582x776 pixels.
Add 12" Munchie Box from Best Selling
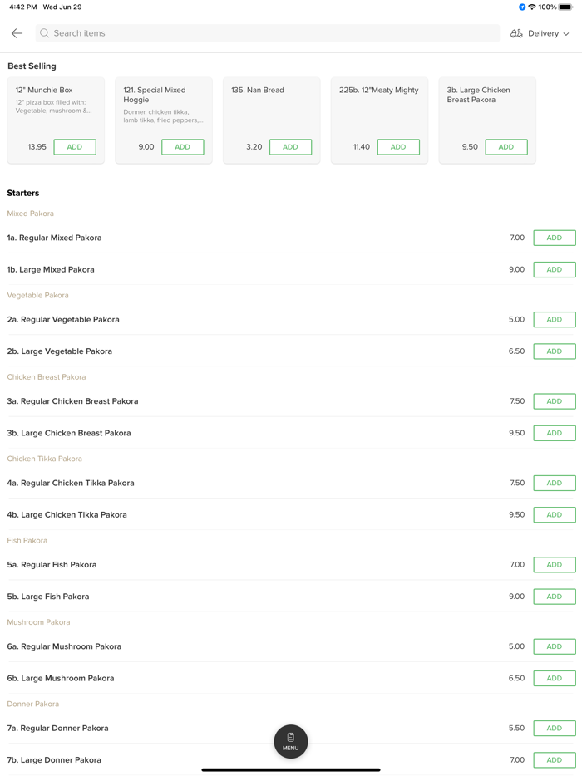point(75,147)
